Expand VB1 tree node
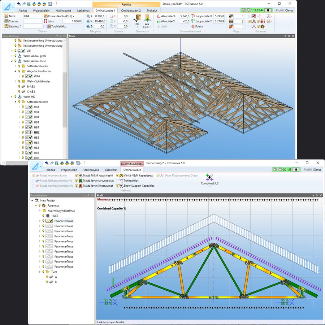The width and height of the screenshot is (325, 325). (x=12, y=51)
